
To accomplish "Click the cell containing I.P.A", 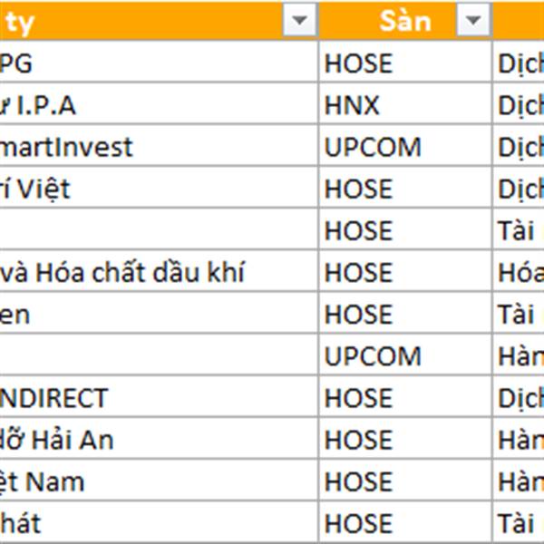I will pyautogui.click(x=159, y=103).
